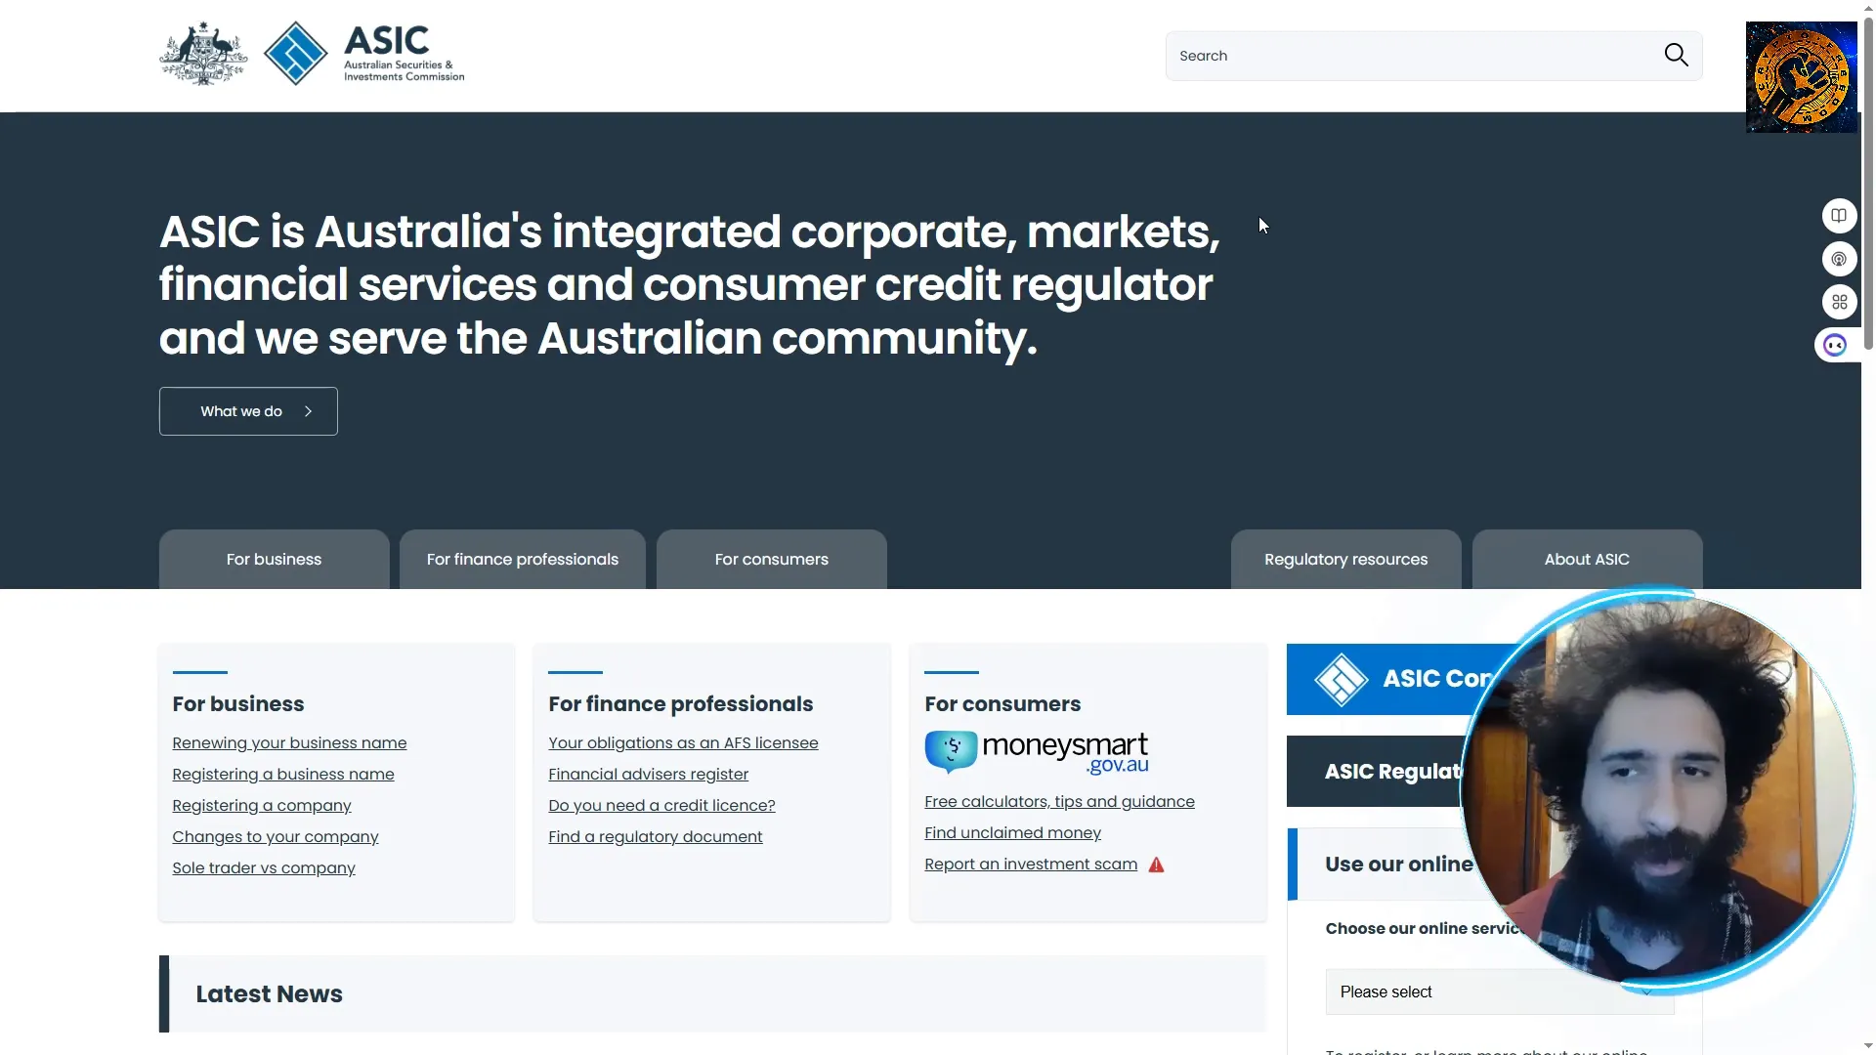Open the book reader icon in right sidebar

pyautogui.click(x=1839, y=216)
